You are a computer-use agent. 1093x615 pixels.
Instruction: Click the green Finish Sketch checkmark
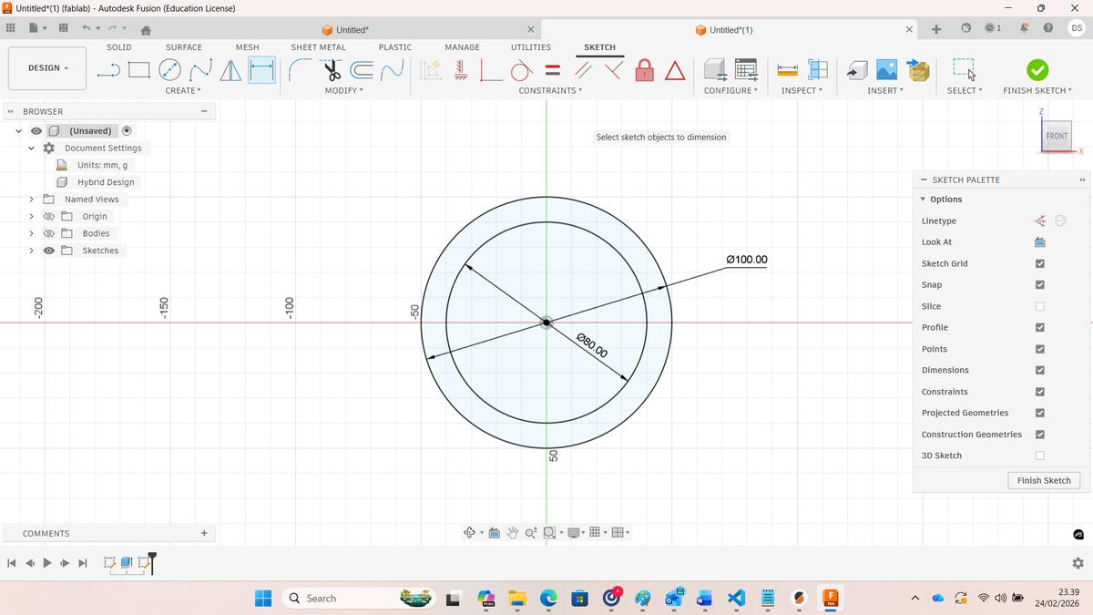tap(1037, 70)
